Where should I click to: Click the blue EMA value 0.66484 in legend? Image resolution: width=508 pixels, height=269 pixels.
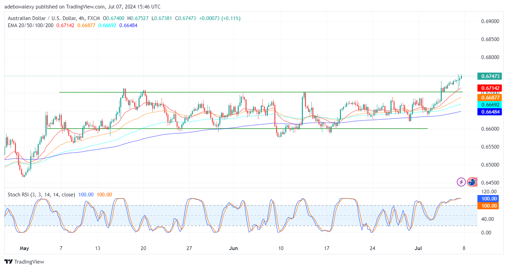pyautogui.click(x=128, y=25)
